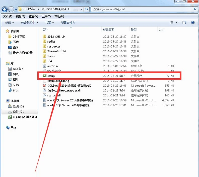Toggle the preview pane icon in toolbar
This screenshot has width=199, height=177.
184,23
